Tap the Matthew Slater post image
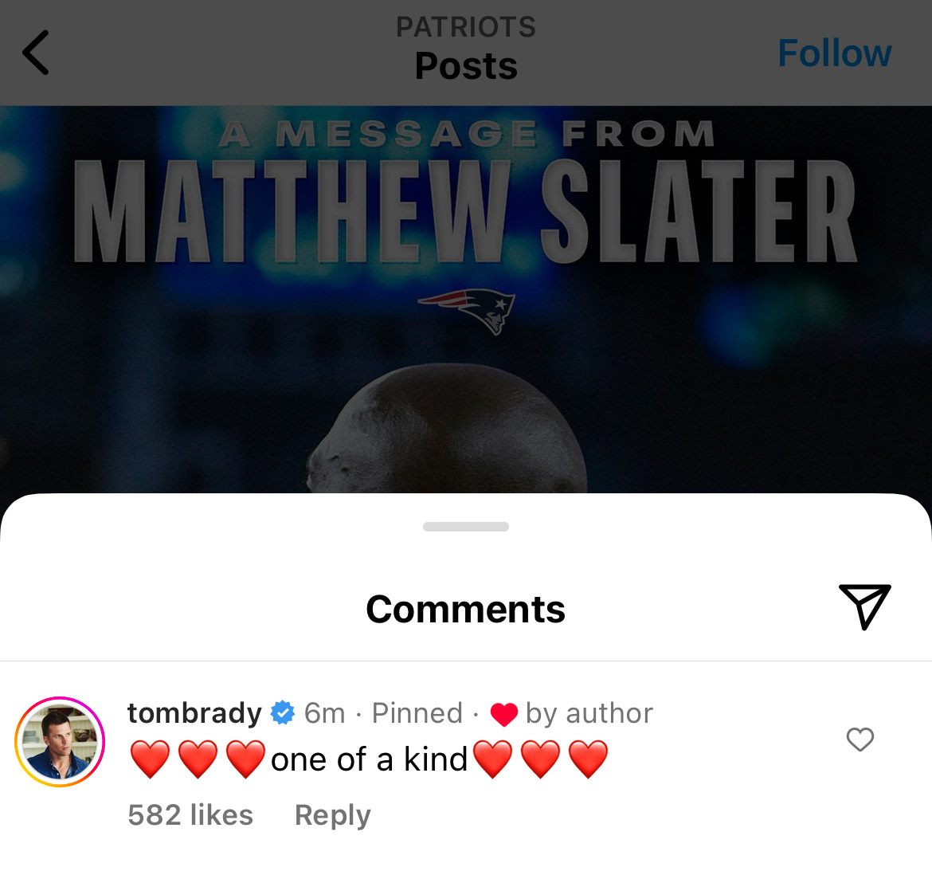This screenshot has width=932, height=875. pos(466,300)
